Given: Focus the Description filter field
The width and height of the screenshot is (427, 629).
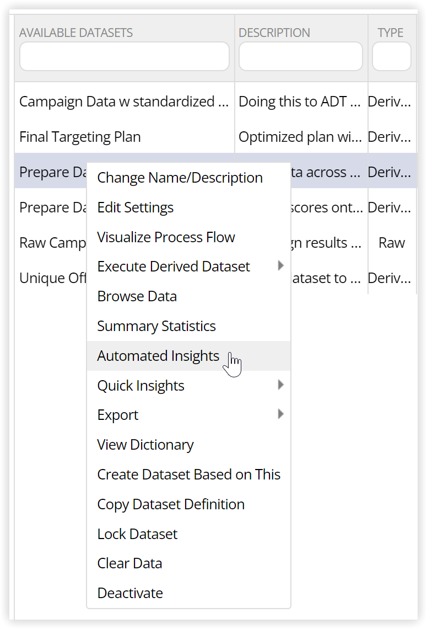Looking at the screenshot, I should 301,57.
